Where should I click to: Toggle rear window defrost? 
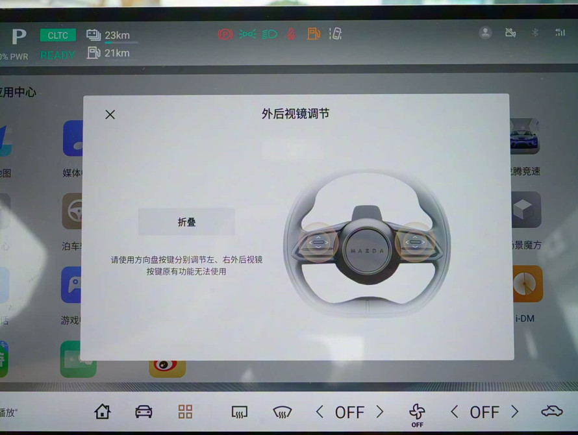click(240, 412)
